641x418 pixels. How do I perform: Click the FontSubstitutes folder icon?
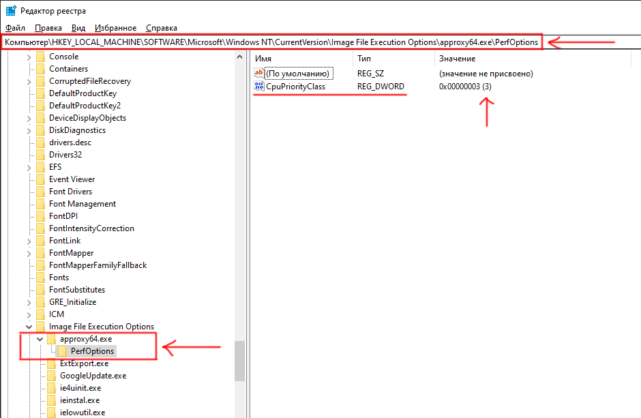pos(40,289)
